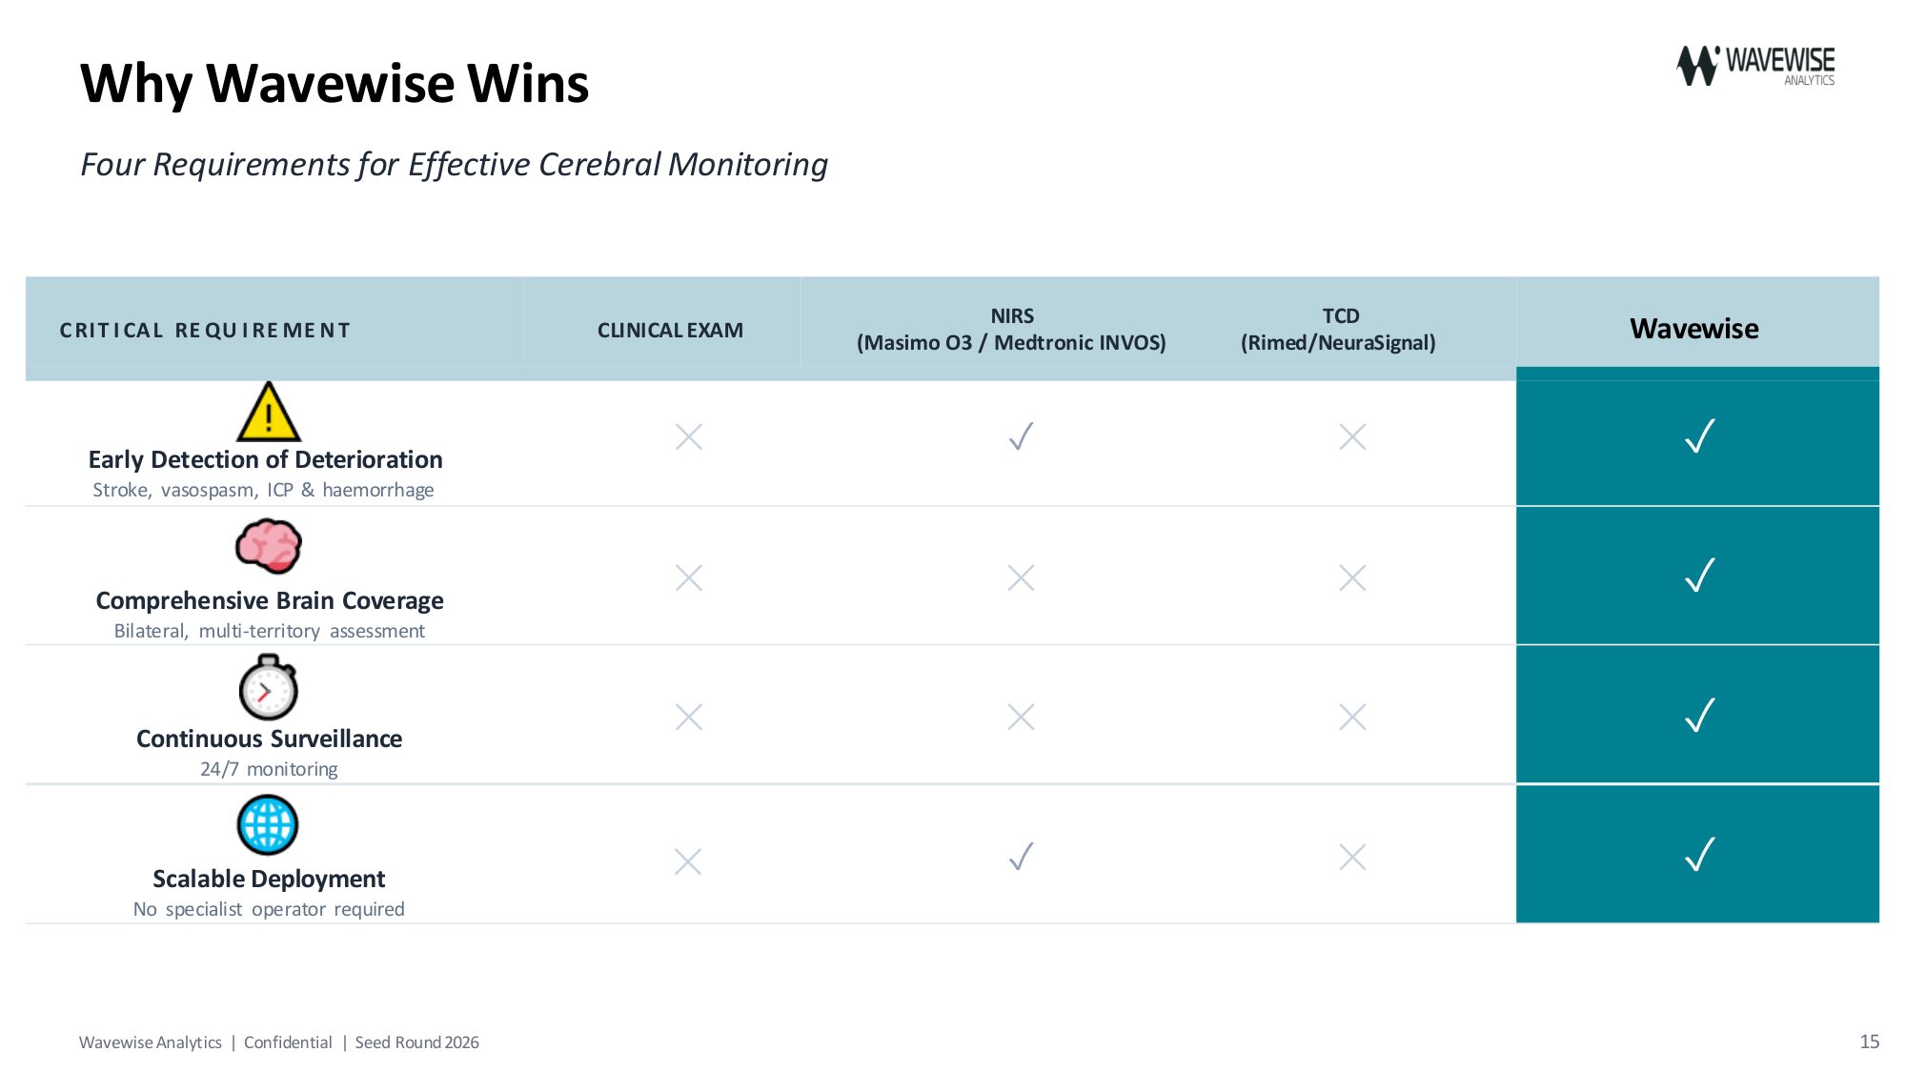The image size is (1906, 1072).
Task: Click the blue globe icon
Action: point(268,825)
